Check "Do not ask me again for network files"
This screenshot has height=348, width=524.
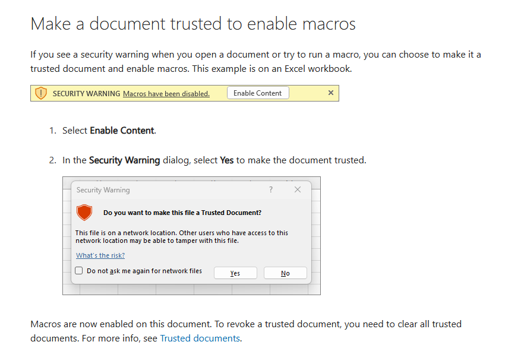(x=78, y=270)
